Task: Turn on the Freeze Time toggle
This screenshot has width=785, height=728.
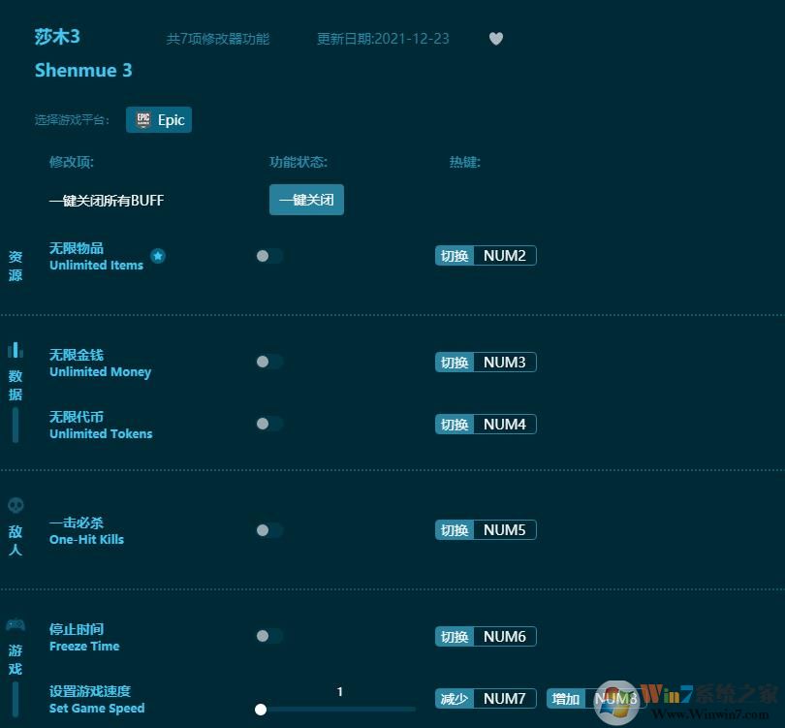Action: coord(269,636)
